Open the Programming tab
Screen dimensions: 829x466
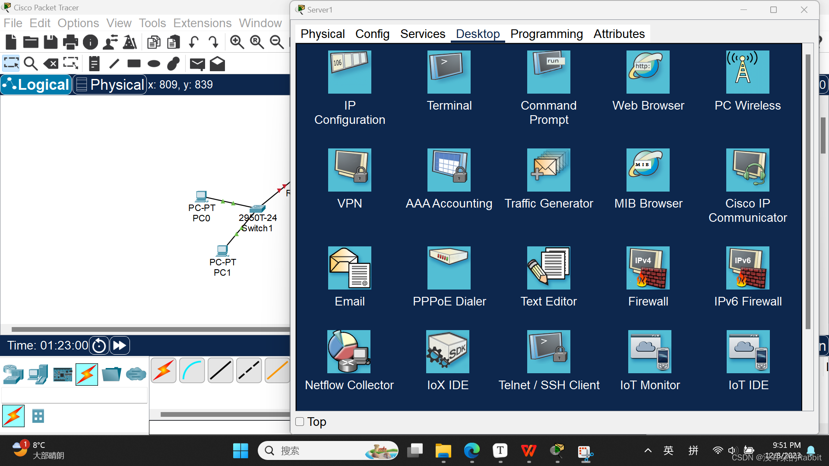click(x=547, y=34)
